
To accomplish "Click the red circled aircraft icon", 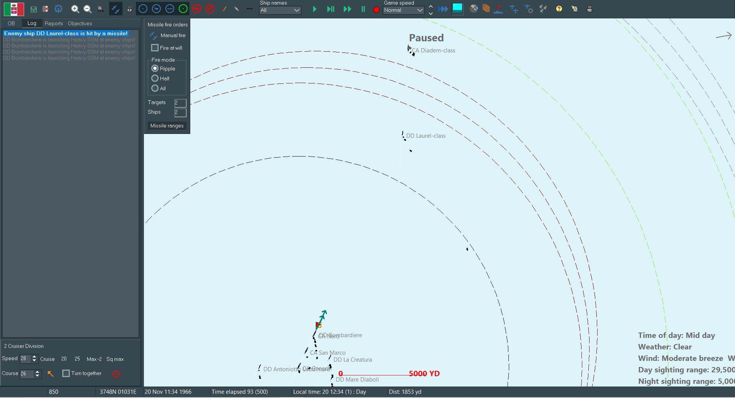I will click(x=196, y=9).
